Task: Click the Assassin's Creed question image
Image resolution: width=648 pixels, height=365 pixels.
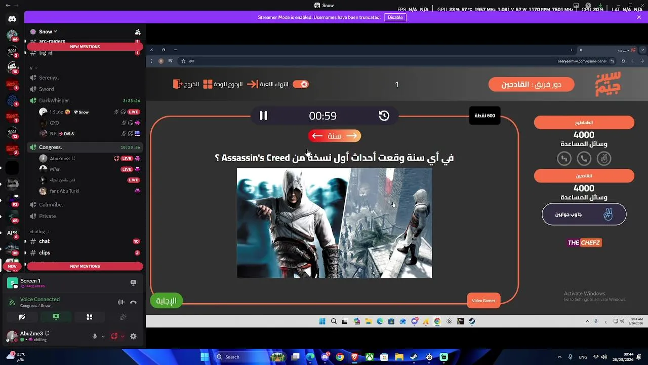Action: (335, 223)
